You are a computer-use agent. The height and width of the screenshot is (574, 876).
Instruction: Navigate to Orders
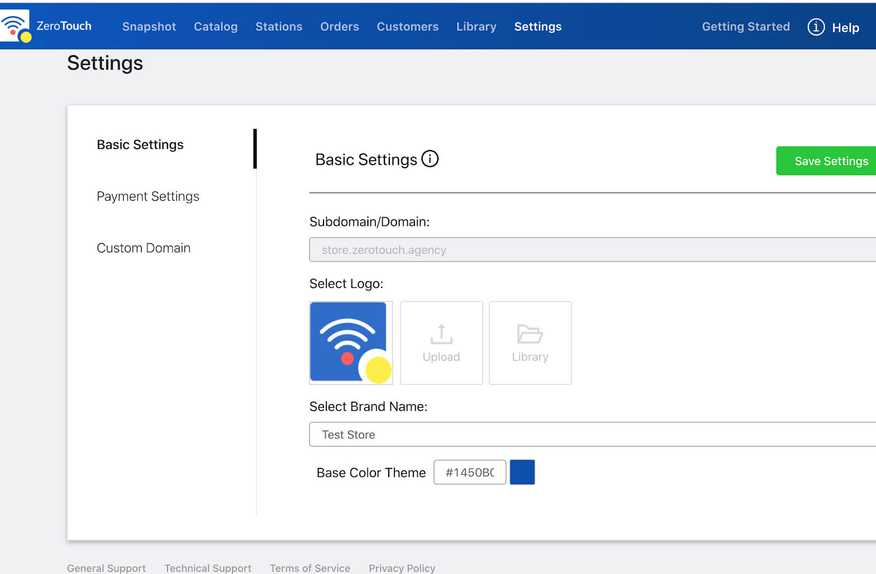pyautogui.click(x=339, y=26)
